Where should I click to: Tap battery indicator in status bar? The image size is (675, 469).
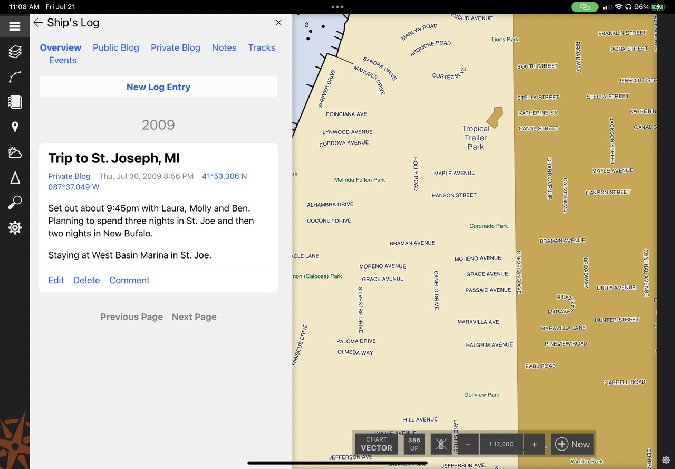[x=659, y=7]
